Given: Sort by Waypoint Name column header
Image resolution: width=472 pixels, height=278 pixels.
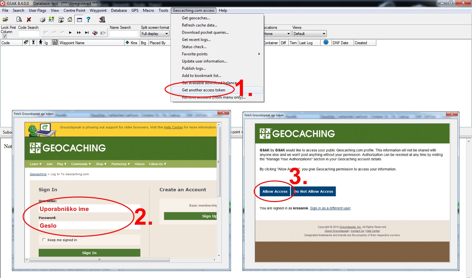Looking at the screenshot, I should pyautogui.click(x=91, y=43).
